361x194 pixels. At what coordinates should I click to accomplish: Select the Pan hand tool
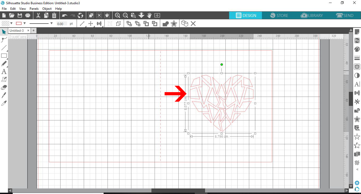[x=149, y=15]
